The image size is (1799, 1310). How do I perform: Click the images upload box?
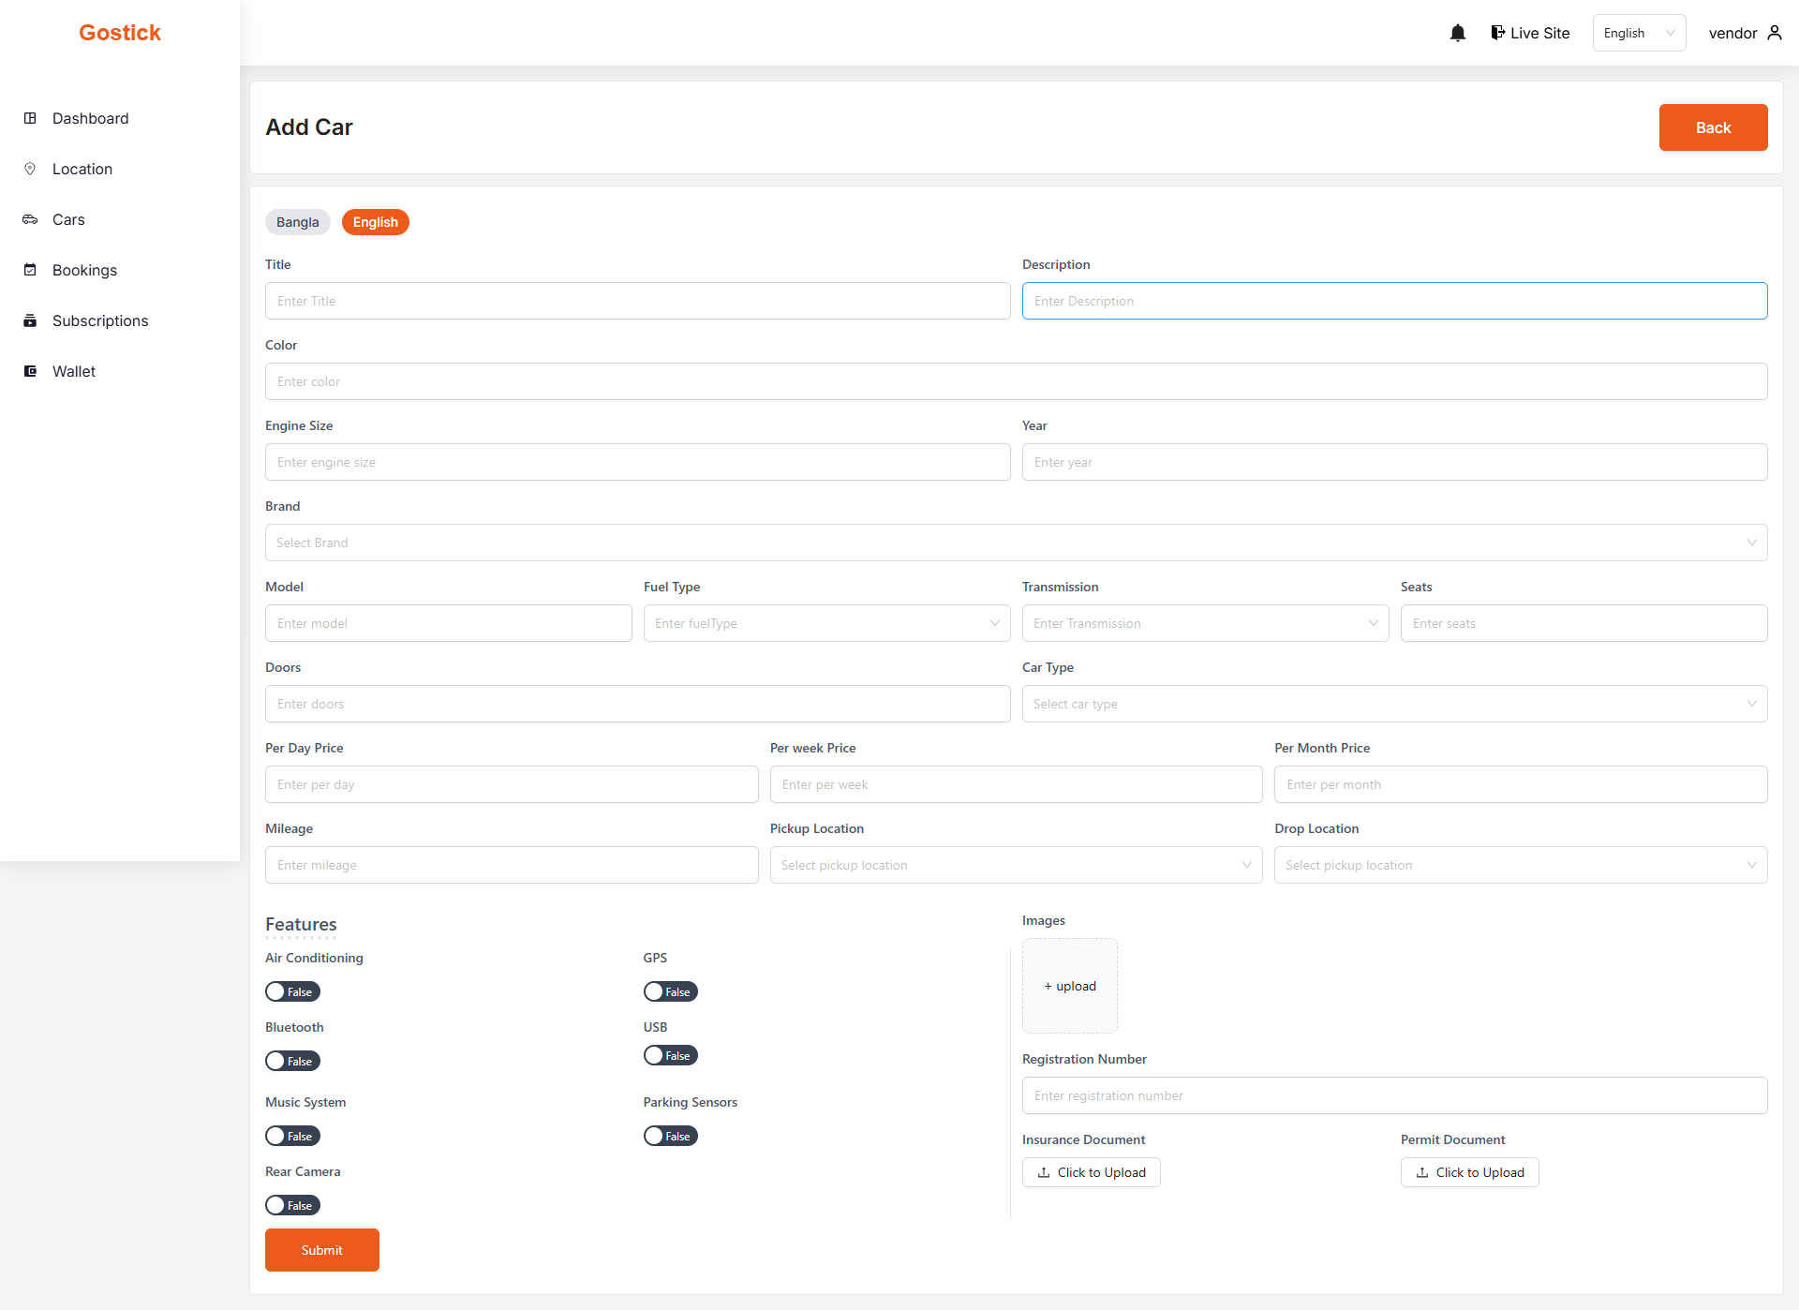(1069, 986)
